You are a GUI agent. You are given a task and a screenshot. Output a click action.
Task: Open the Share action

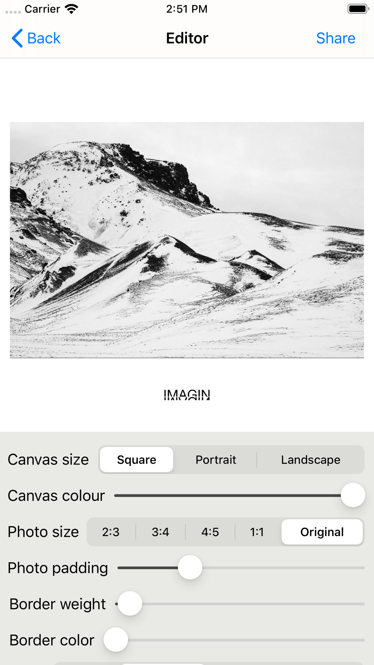click(x=335, y=38)
